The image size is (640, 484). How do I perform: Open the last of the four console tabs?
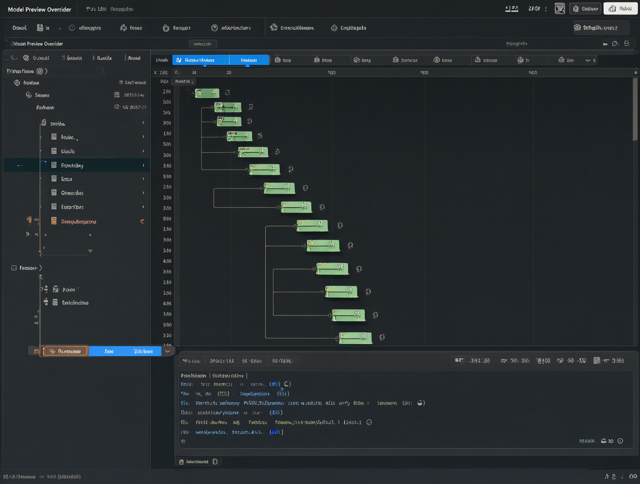pos(282,361)
